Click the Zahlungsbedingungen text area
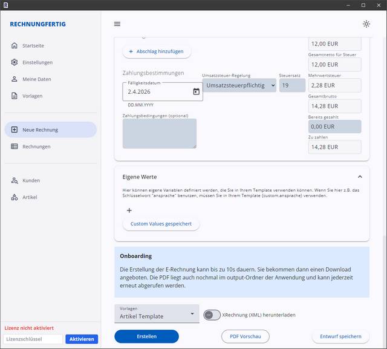The height and width of the screenshot is (349, 387). [x=159, y=134]
